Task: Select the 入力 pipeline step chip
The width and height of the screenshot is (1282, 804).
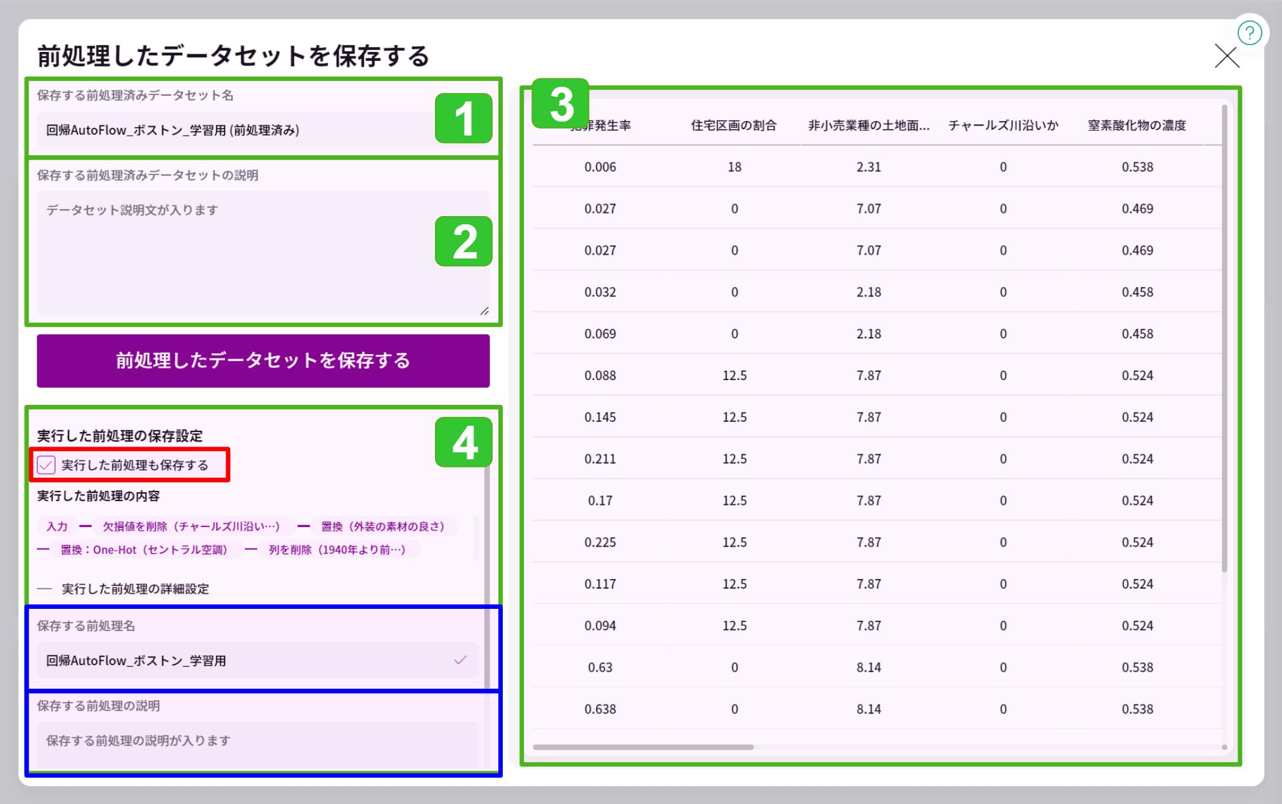Action: click(57, 526)
